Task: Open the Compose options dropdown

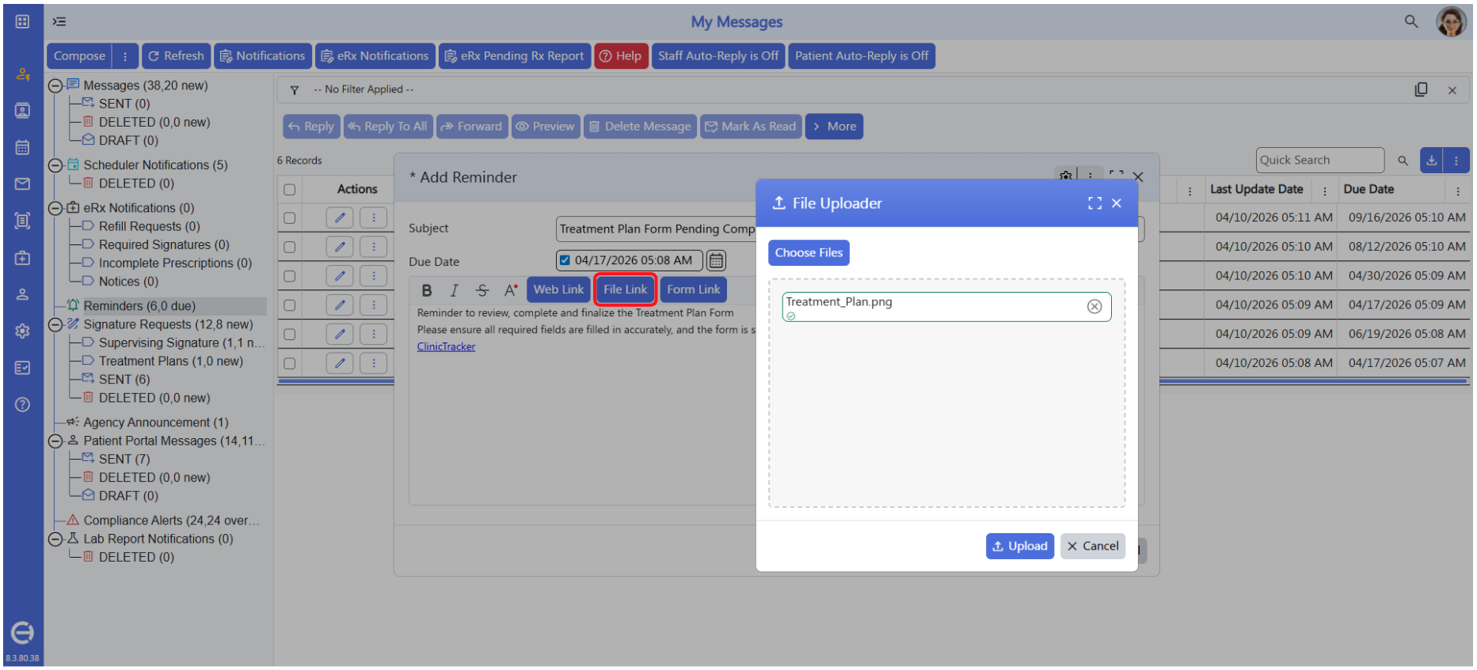Action: tap(125, 56)
